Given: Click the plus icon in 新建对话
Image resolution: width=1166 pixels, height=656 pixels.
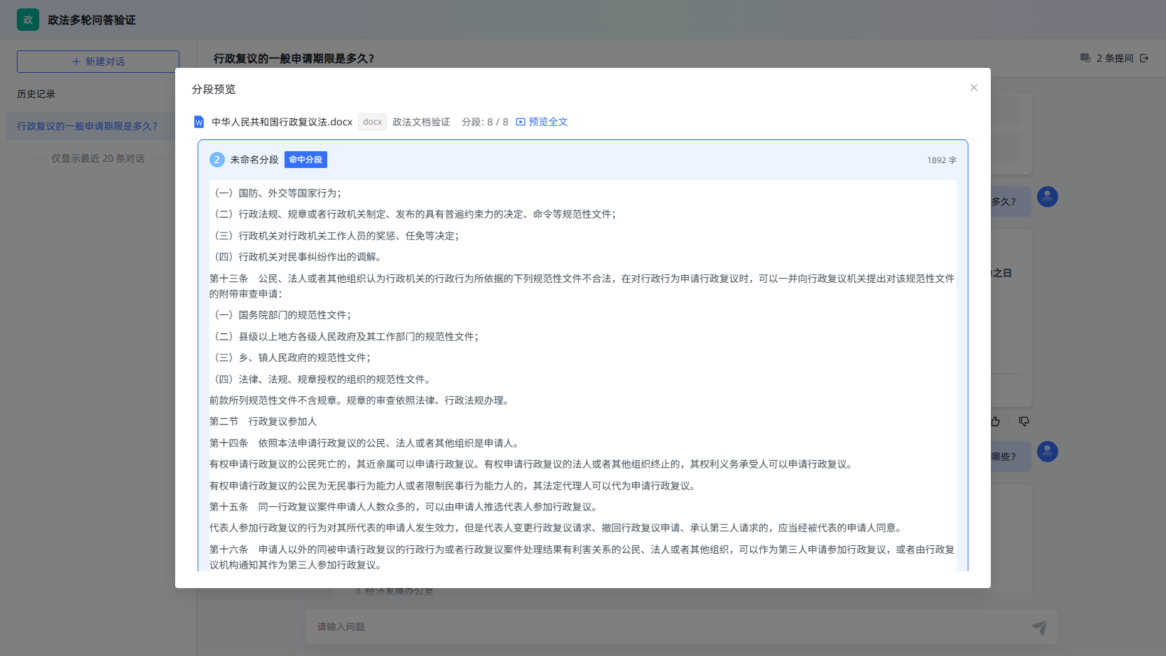Looking at the screenshot, I should [x=76, y=62].
